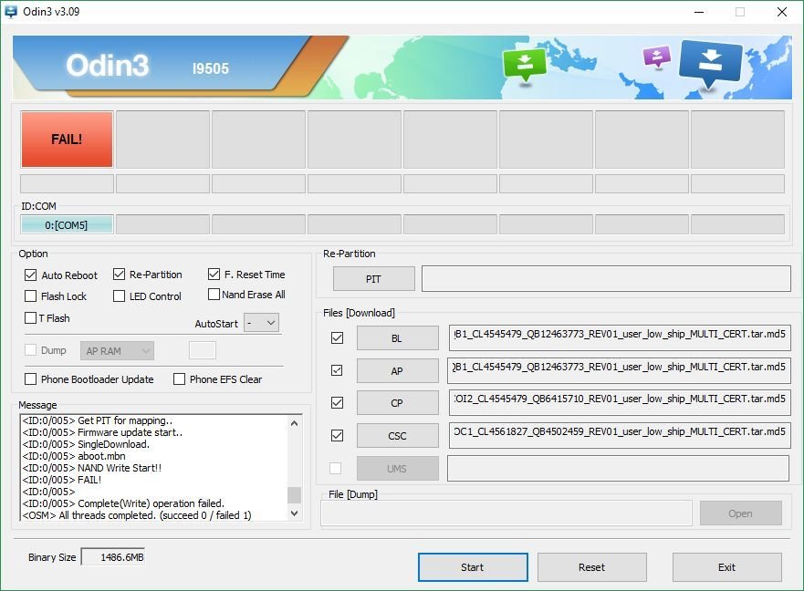Click 'All threads completed' log line
This screenshot has width=804, height=591.
[137, 515]
